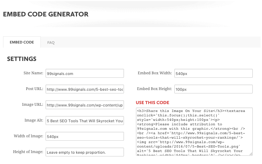Click the SETTINGS heading

click(22, 59)
